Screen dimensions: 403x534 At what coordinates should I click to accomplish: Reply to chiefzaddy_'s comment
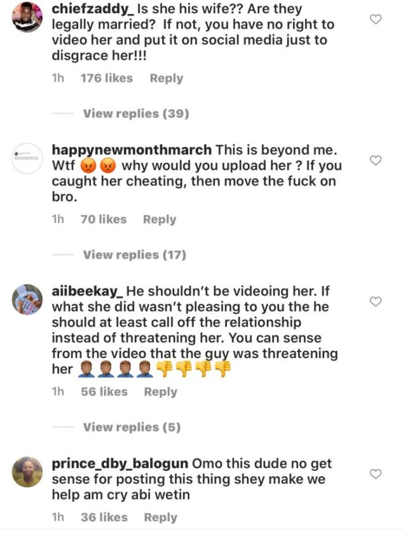click(x=166, y=78)
